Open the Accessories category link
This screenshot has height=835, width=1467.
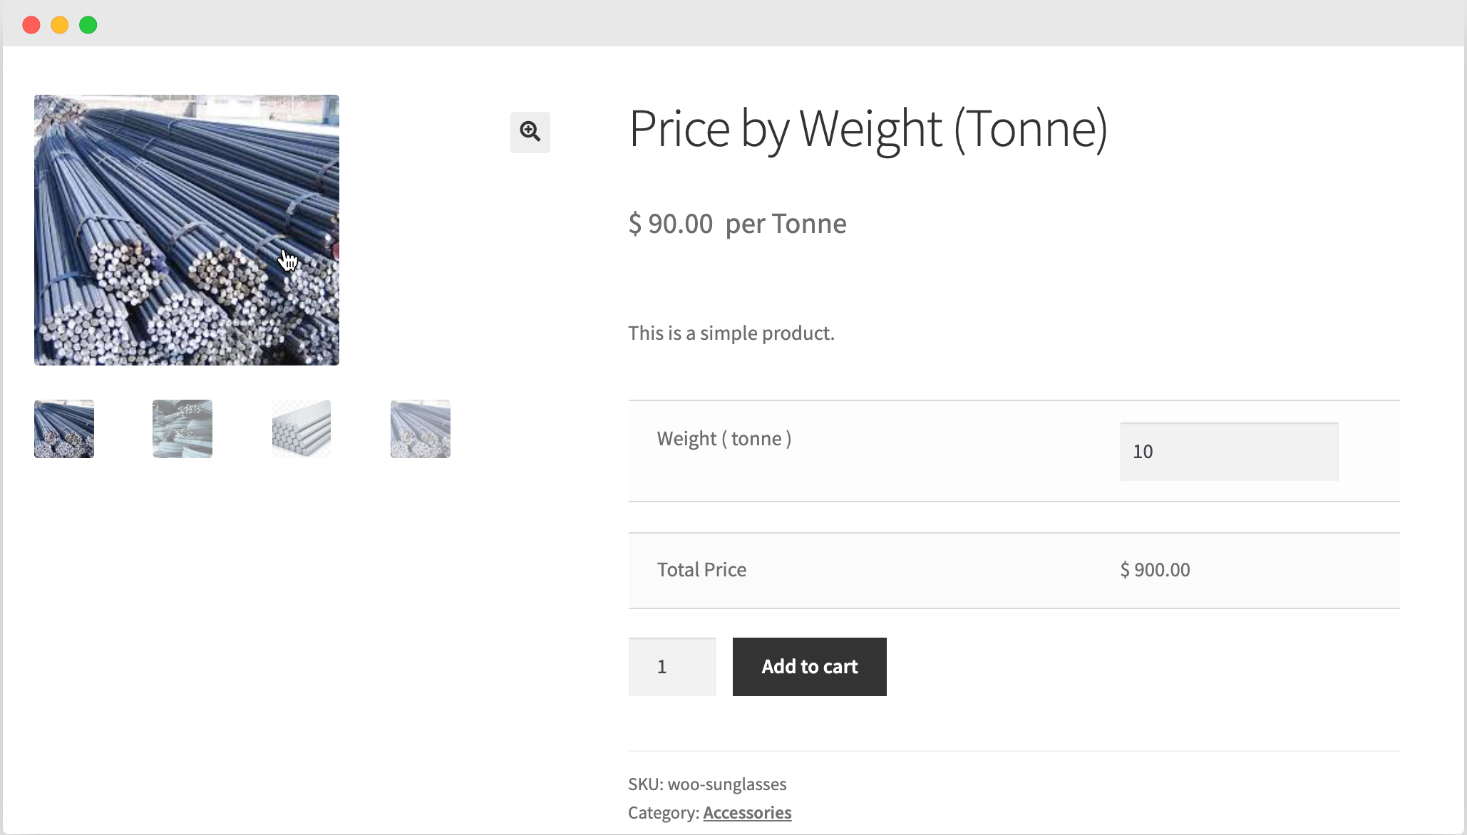pyautogui.click(x=746, y=812)
